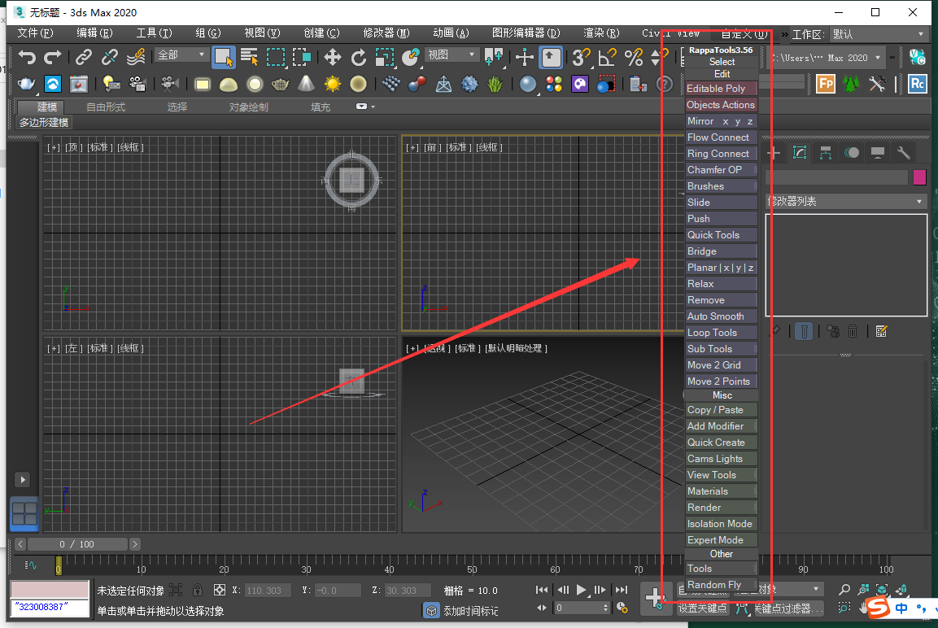Open the project path dropdown

click(826, 58)
